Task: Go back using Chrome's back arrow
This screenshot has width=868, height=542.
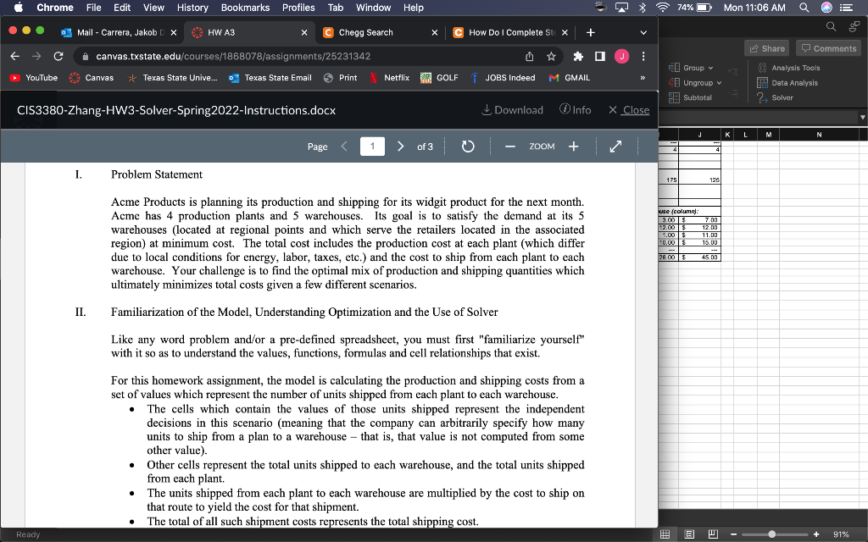Action: (15, 56)
